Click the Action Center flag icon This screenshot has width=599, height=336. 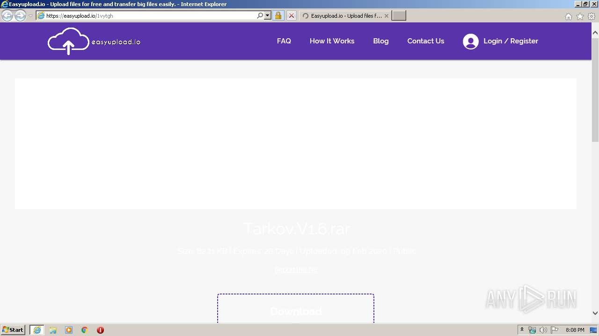tap(555, 330)
